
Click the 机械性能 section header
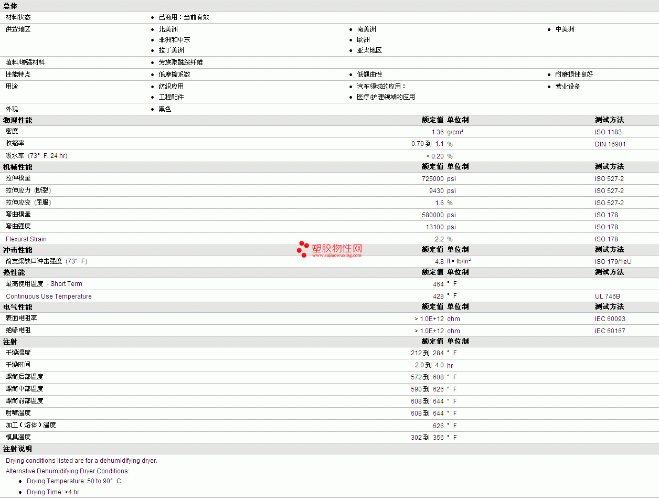point(17,167)
